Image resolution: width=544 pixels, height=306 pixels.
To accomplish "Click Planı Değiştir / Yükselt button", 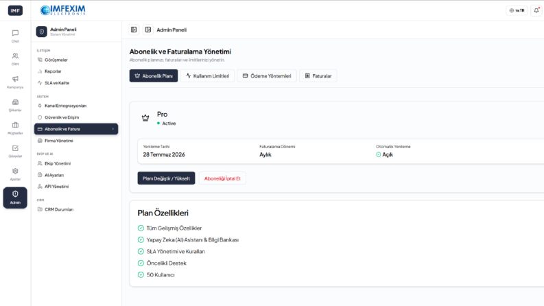I will [166, 178].
